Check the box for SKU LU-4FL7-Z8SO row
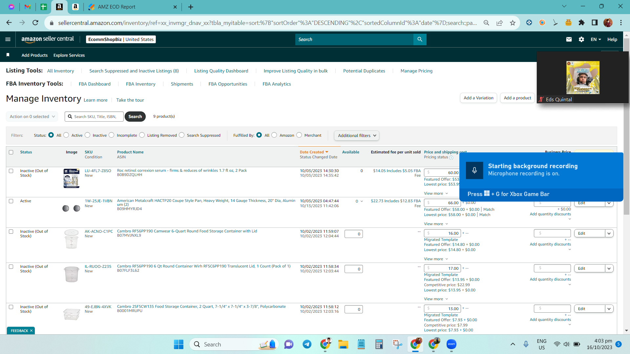Viewport: 630px width, 354px height. click(x=11, y=171)
